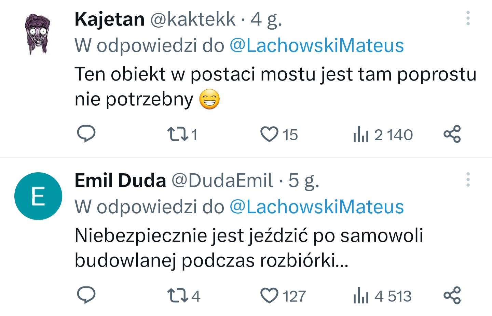Reply to Kajetan's tweet
This screenshot has width=492, height=316.
click(x=86, y=134)
